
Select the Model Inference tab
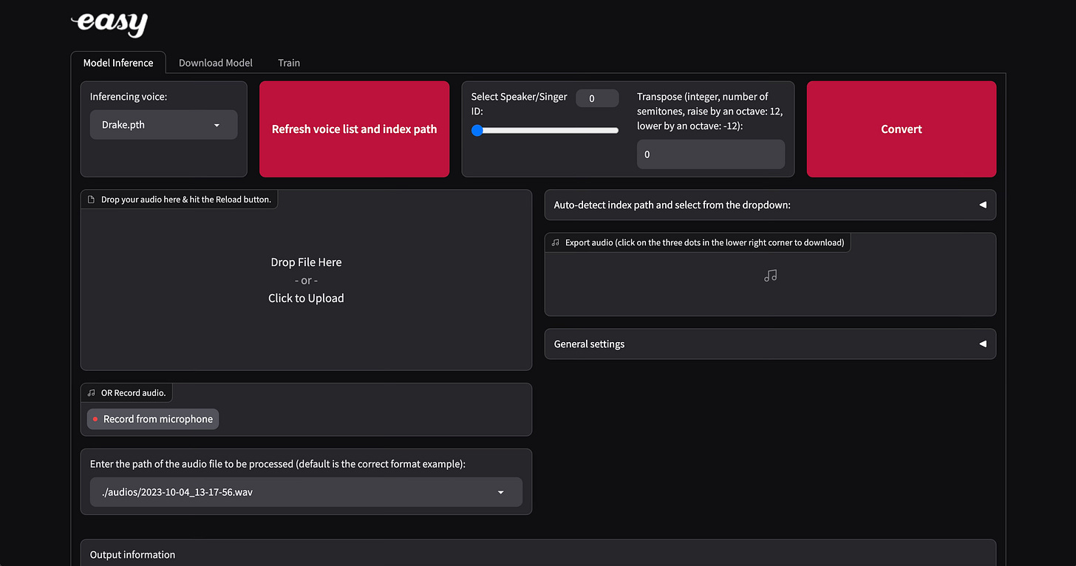[x=118, y=63]
